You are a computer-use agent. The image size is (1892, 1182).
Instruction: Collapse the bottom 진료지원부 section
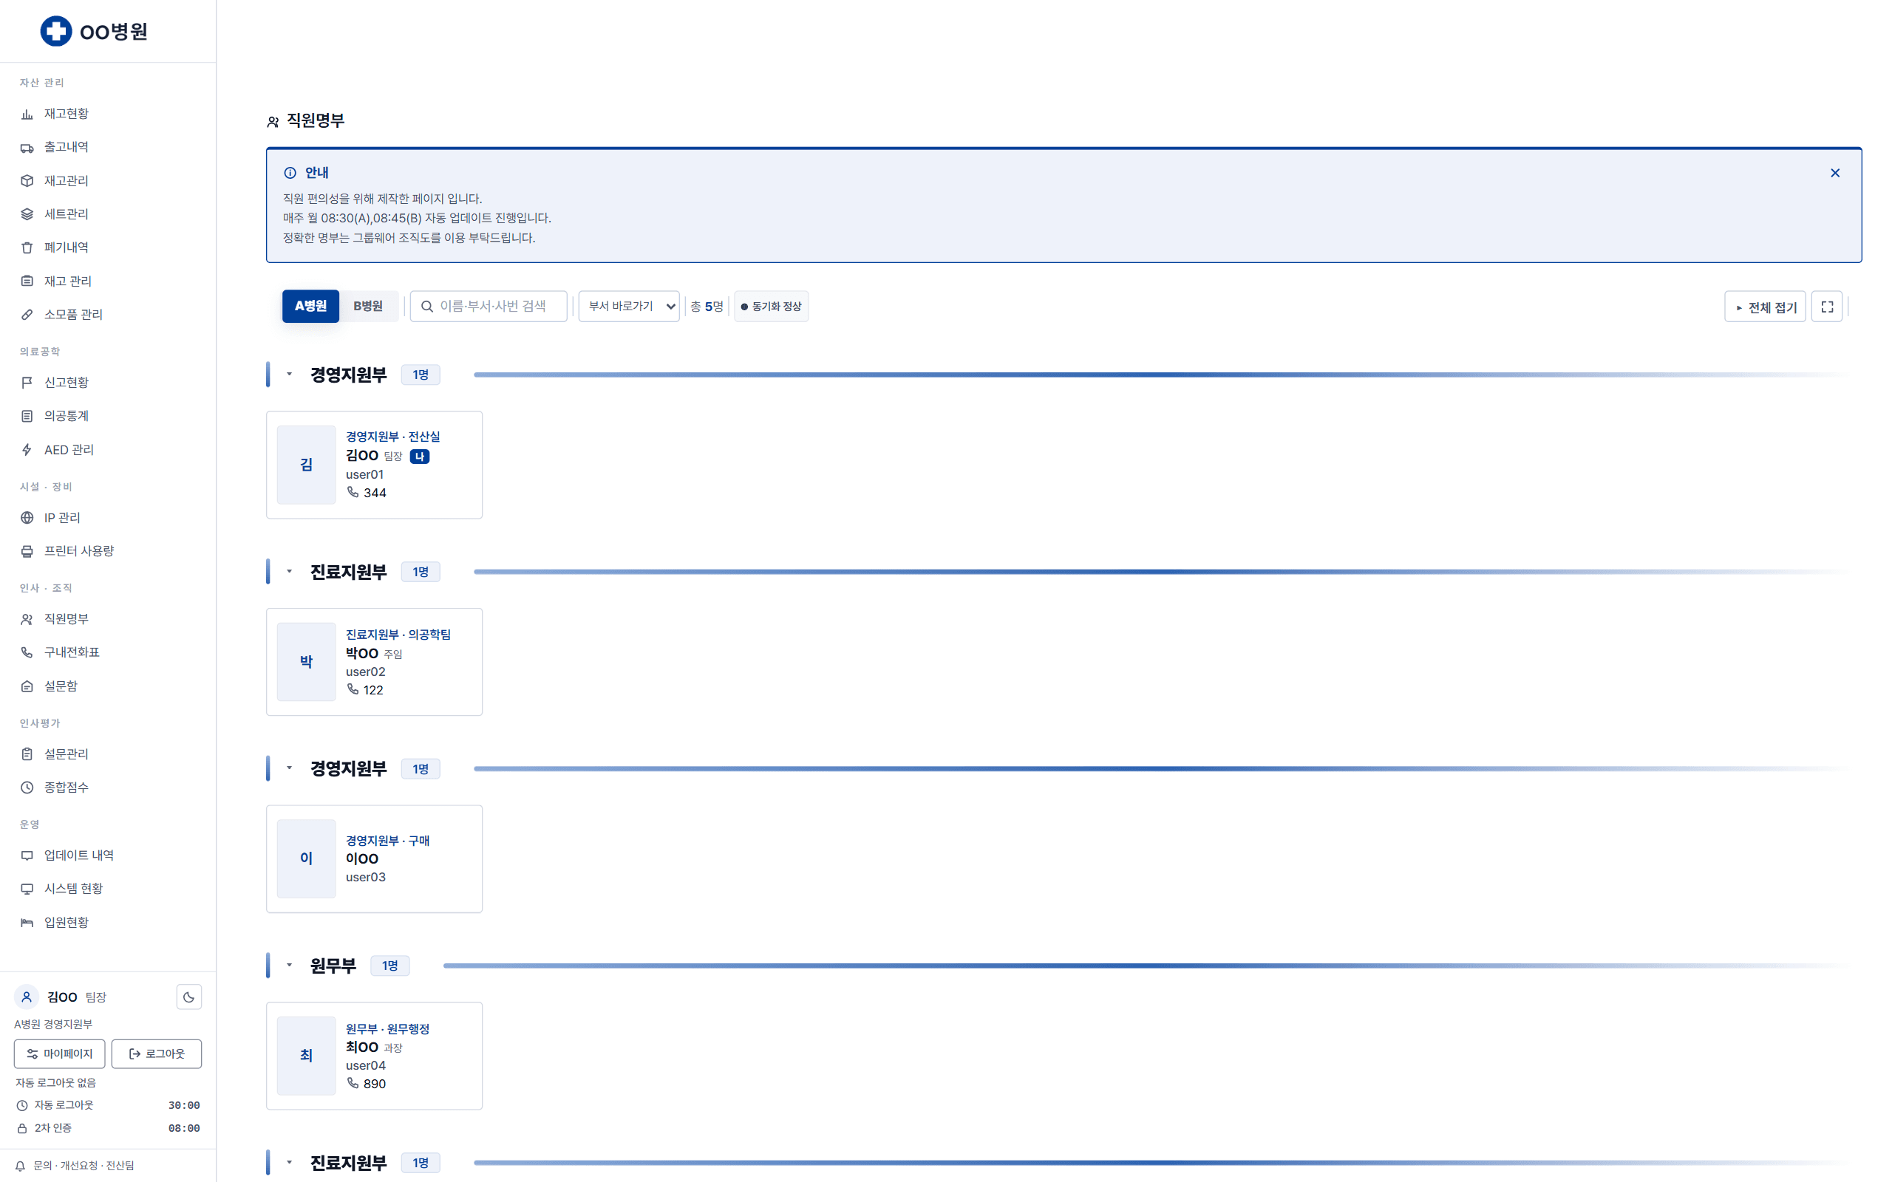[x=289, y=1163]
